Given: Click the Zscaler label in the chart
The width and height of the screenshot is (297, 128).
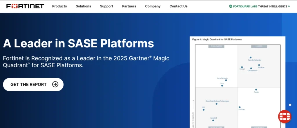Looking at the screenshot, I should [x=256, y=92].
